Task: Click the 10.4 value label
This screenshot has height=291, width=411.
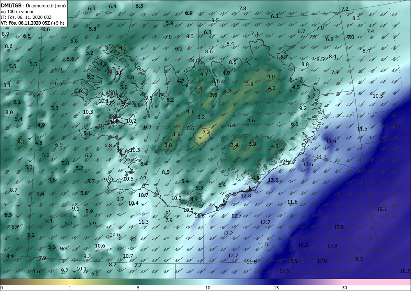Action: [134, 203]
